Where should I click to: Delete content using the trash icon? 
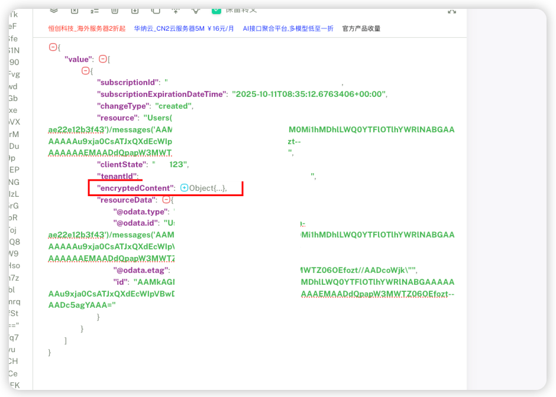[114, 9]
